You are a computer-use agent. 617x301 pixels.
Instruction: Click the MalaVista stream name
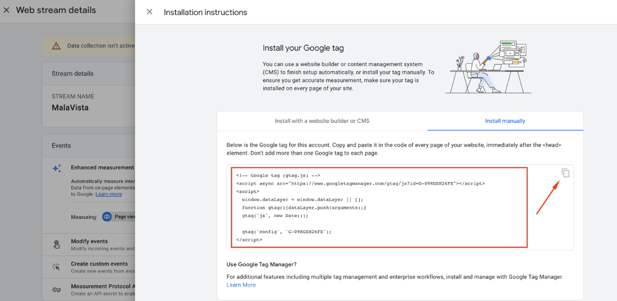coord(70,108)
